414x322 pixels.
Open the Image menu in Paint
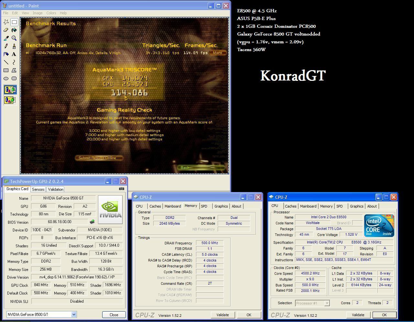(38, 13)
